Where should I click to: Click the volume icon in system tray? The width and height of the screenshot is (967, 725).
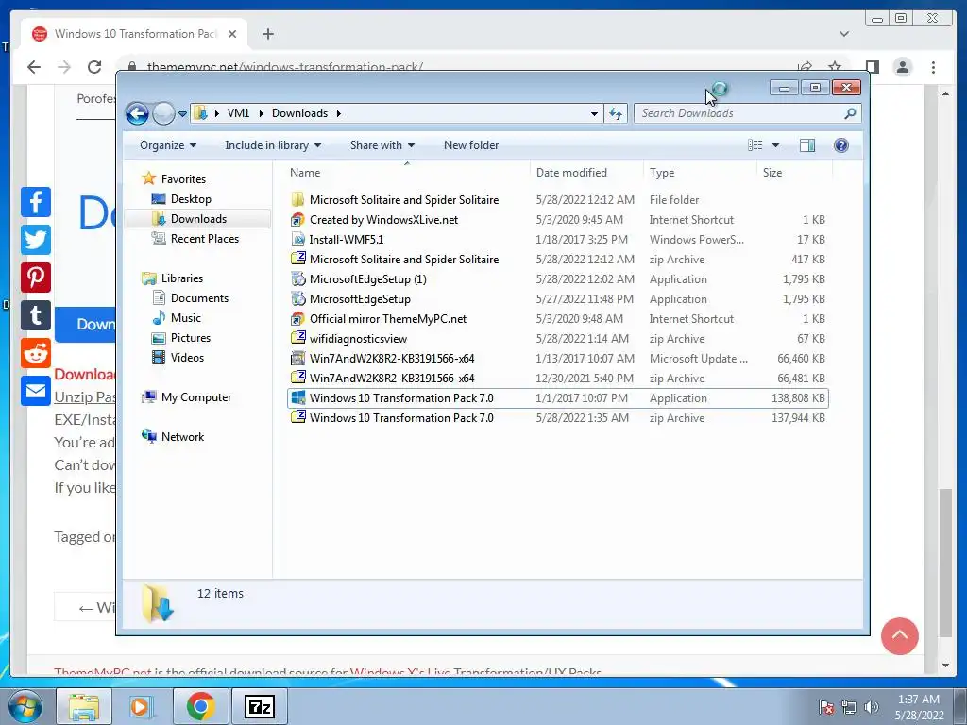pyautogui.click(x=872, y=707)
